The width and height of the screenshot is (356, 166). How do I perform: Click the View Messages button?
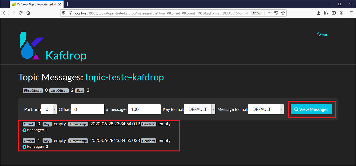(x=311, y=109)
